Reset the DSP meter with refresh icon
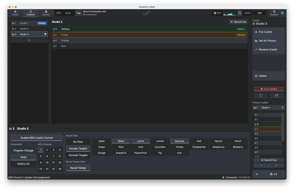This screenshot has height=190, width=294. click(240, 13)
